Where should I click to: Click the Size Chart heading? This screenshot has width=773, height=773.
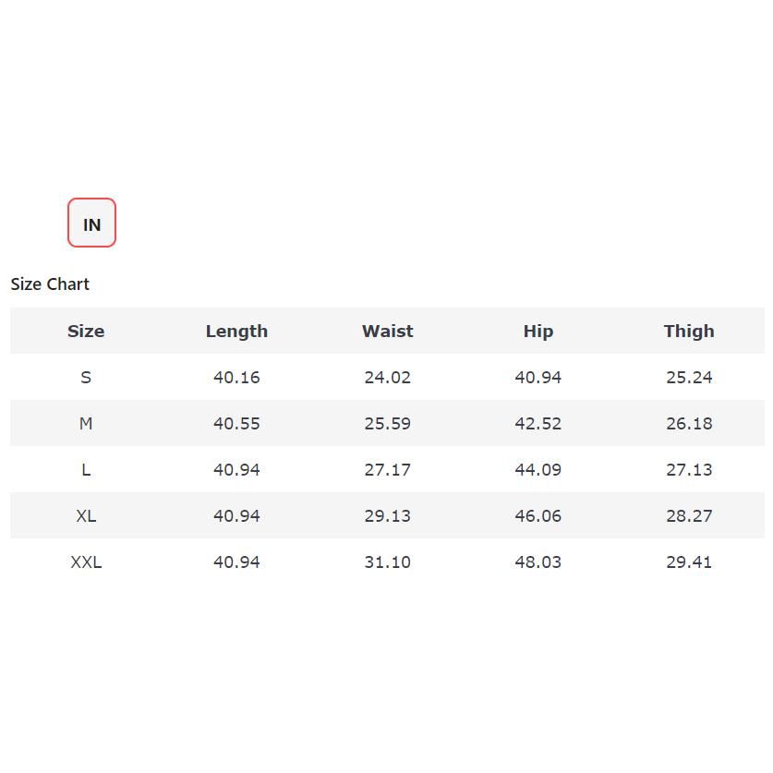pyautogui.click(x=50, y=284)
